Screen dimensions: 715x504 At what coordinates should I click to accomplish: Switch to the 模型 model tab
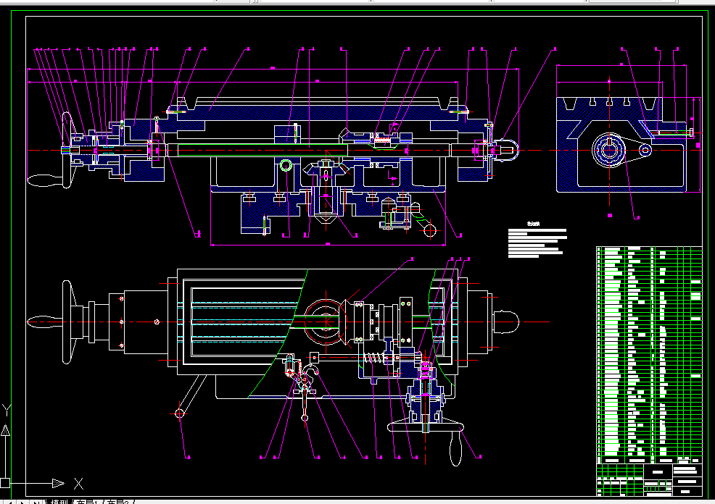(x=59, y=502)
